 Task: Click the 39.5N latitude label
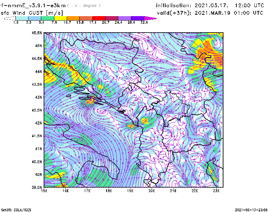click(x=37, y=188)
